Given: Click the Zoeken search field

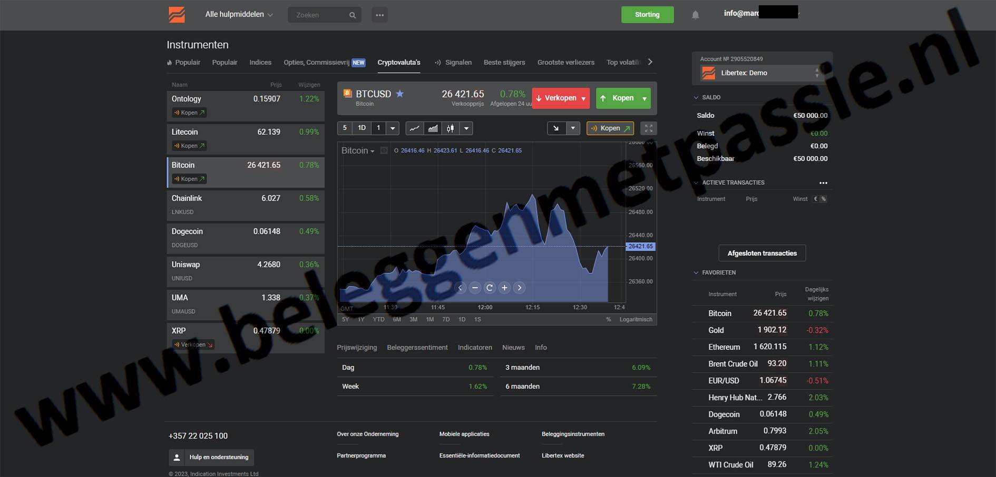Looking at the screenshot, I should point(320,15).
